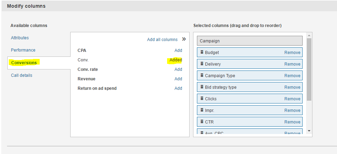Grab the drag handle icon next to Budget

point(202,52)
